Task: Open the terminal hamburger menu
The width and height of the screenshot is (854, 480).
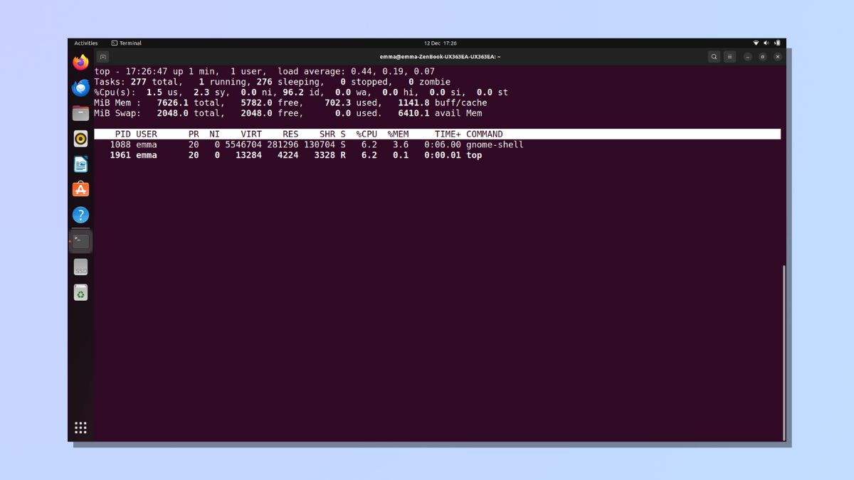Action: pyautogui.click(x=729, y=57)
